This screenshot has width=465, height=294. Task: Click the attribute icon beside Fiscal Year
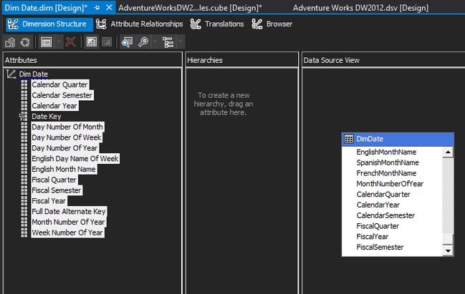[24, 201]
